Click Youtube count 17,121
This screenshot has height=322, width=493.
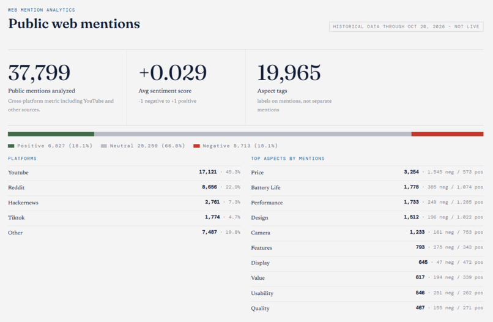tap(208, 172)
